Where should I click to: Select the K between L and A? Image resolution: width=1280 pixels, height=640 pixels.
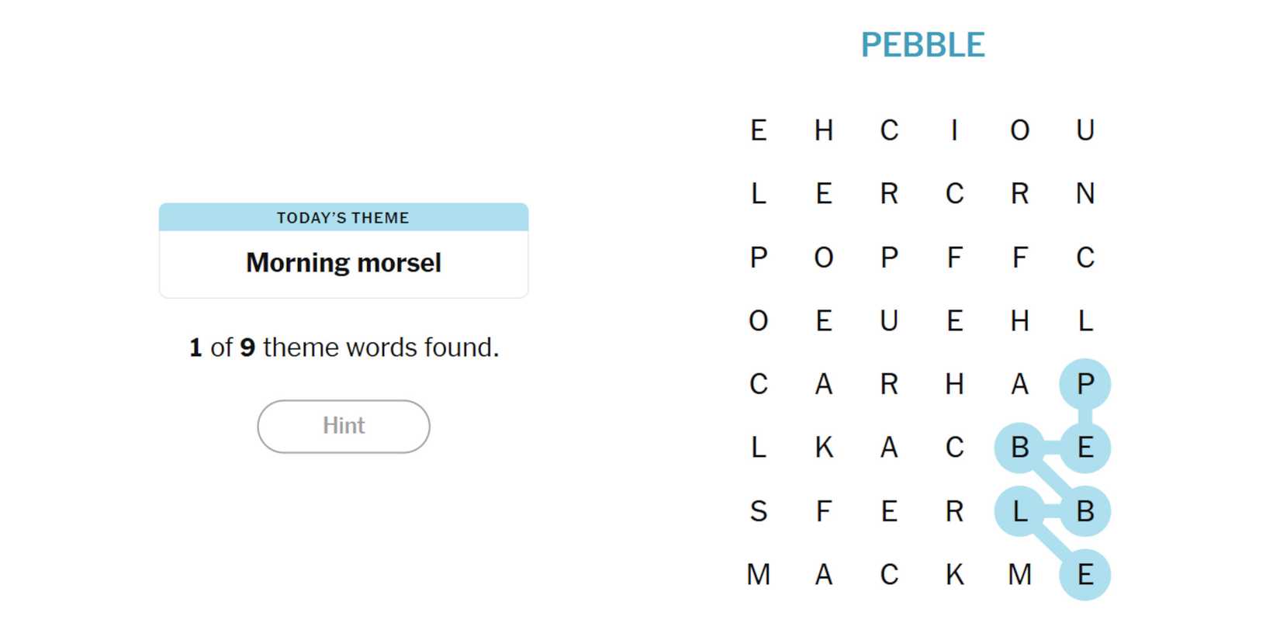(824, 447)
